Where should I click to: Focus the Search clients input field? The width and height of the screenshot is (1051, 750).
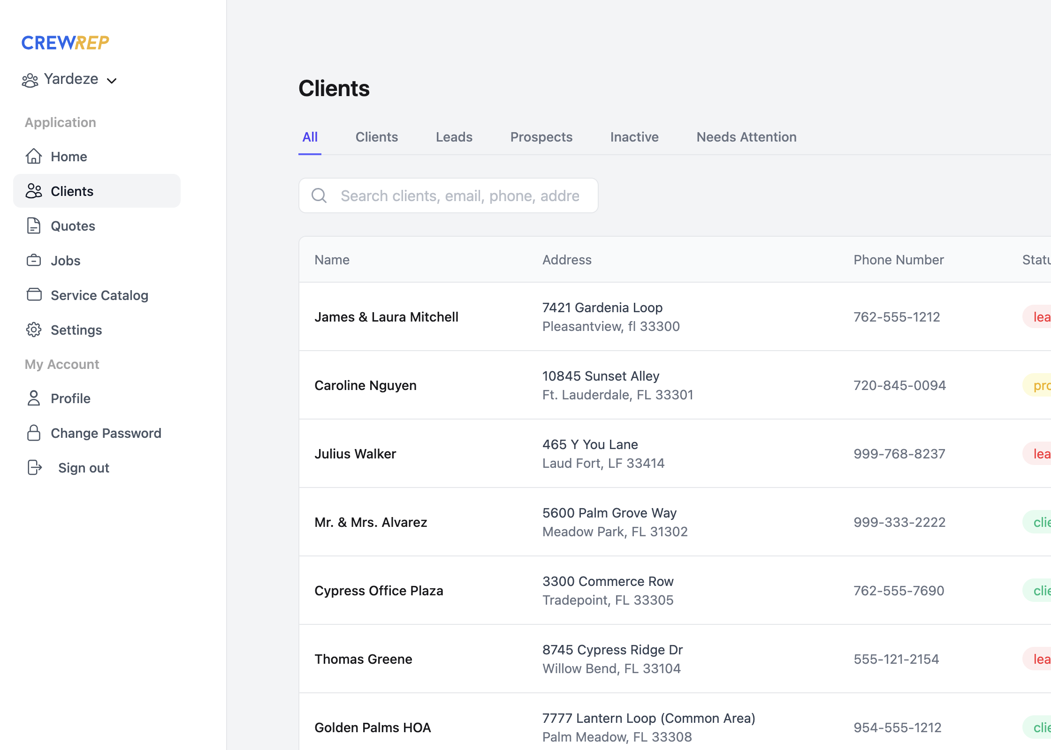(460, 195)
